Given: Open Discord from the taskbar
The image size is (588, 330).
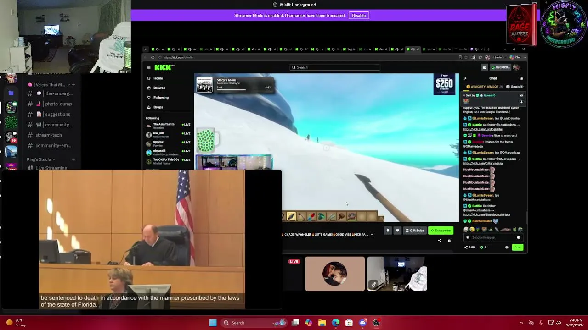Looking at the screenshot, I should click(363, 323).
